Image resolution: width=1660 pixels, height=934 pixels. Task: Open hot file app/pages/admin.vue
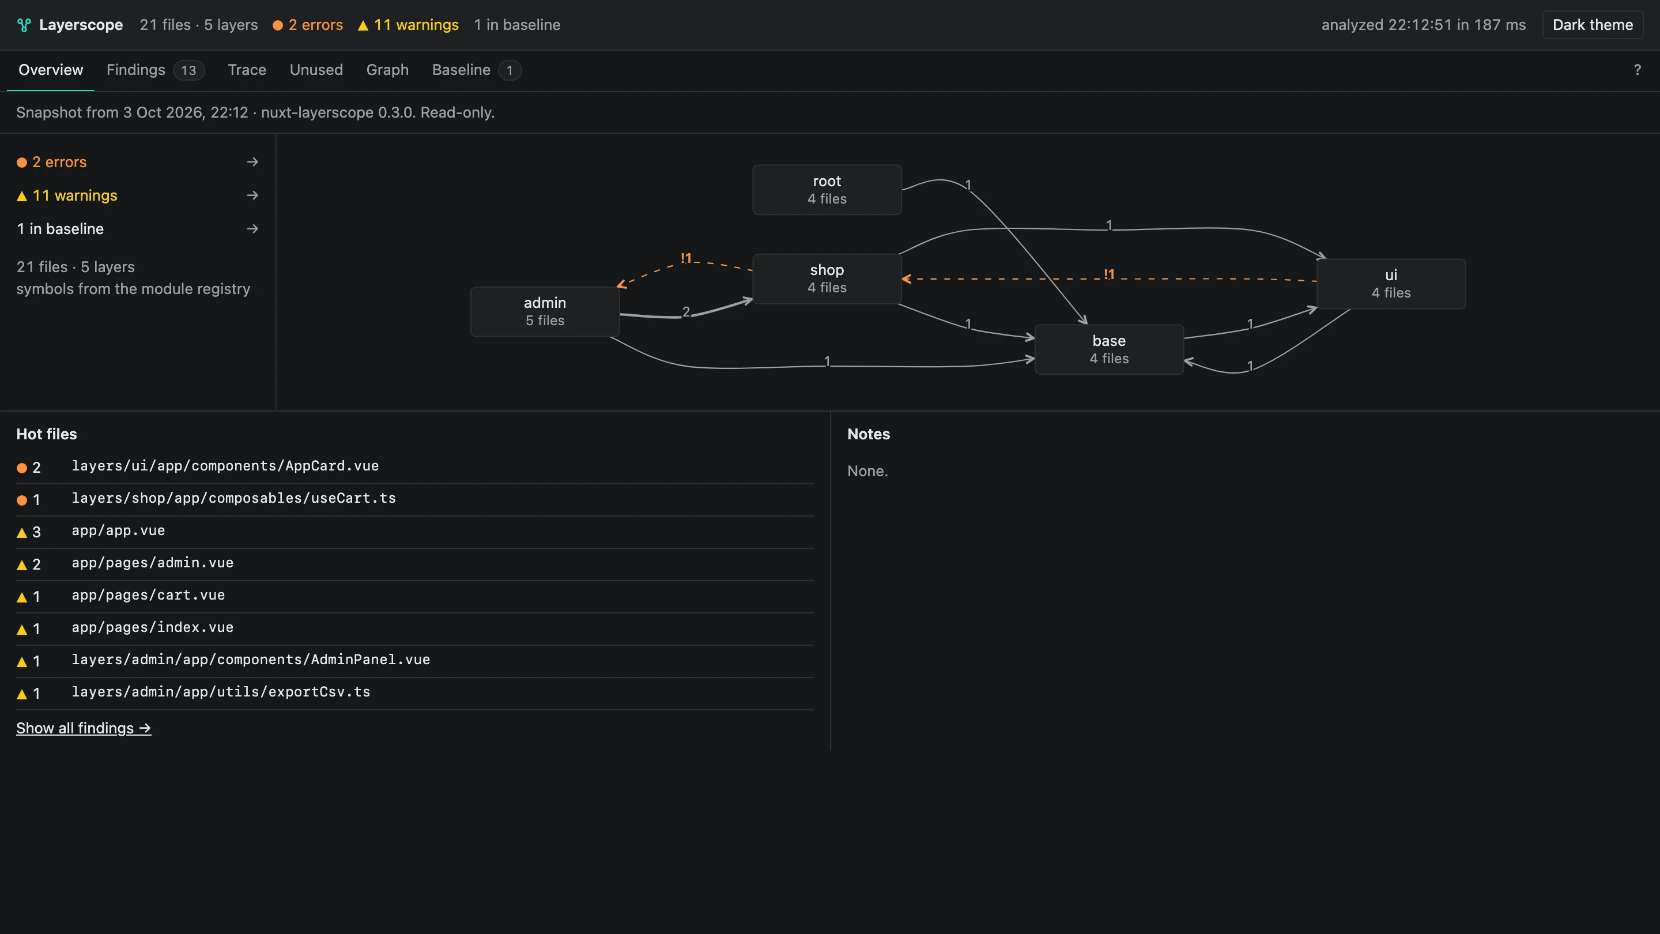click(x=415, y=564)
